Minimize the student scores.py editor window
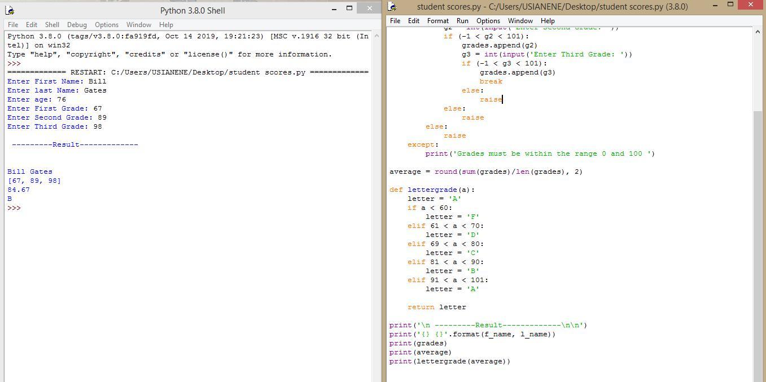The height and width of the screenshot is (382, 766). [x=715, y=5]
